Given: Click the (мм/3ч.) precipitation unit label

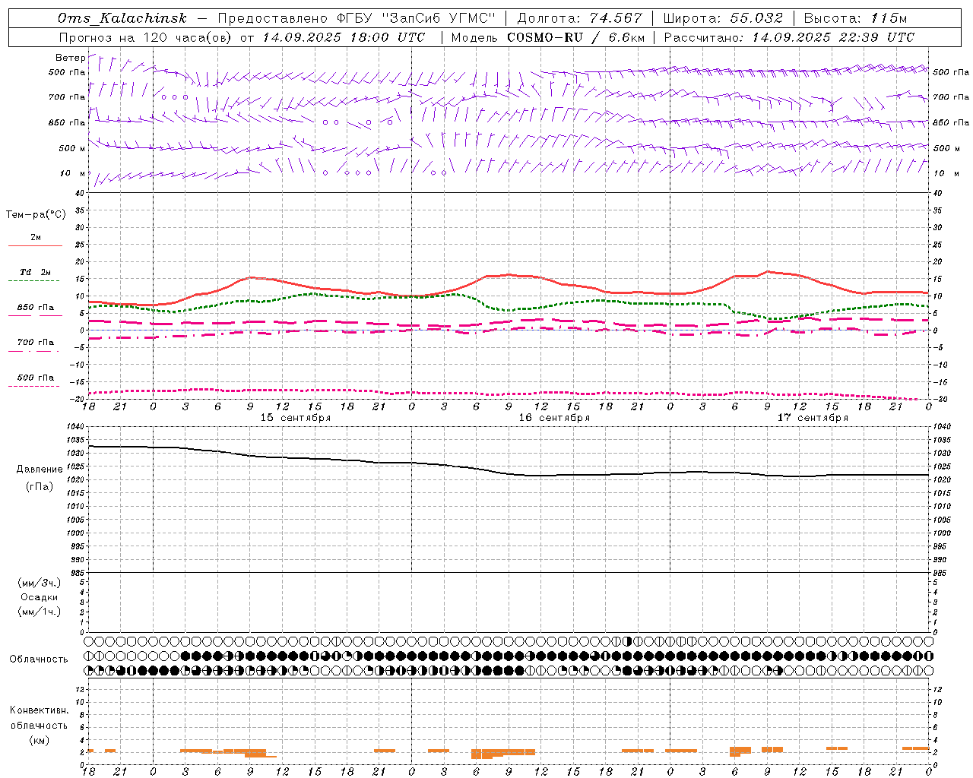Looking at the screenshot, I should [40, 583].
